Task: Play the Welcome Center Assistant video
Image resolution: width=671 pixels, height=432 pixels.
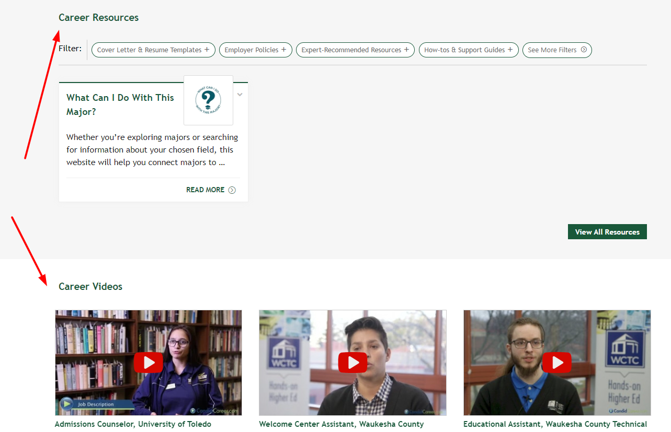Action: pos(352,363)
